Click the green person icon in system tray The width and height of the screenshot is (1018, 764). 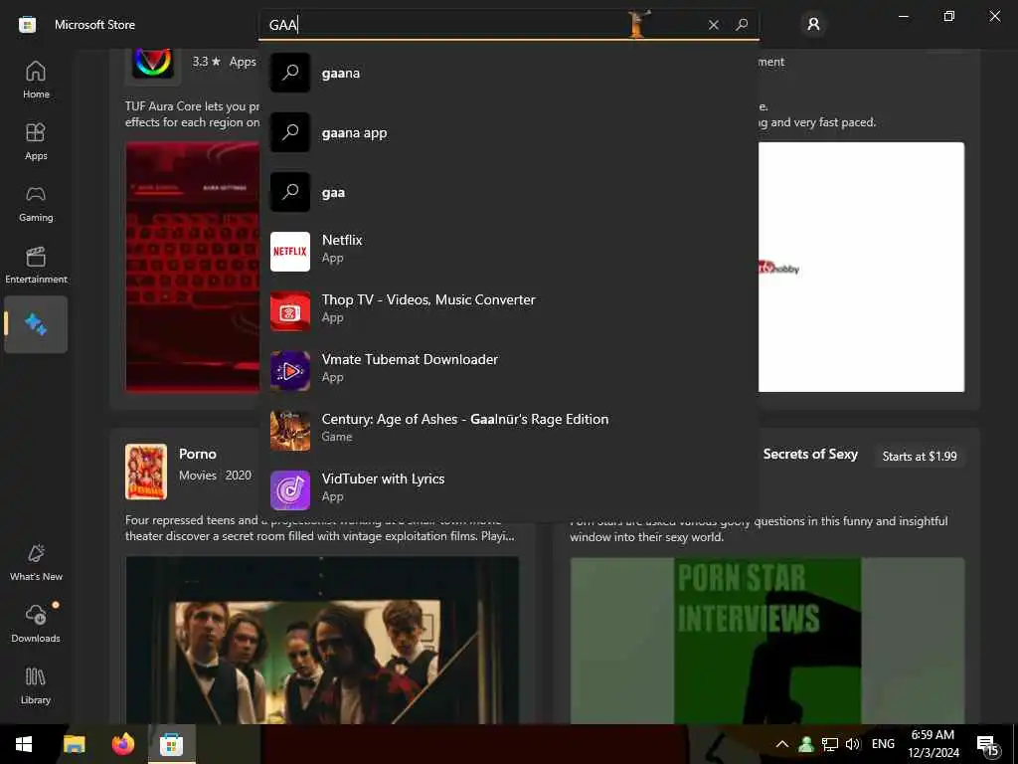click(806, 744)
